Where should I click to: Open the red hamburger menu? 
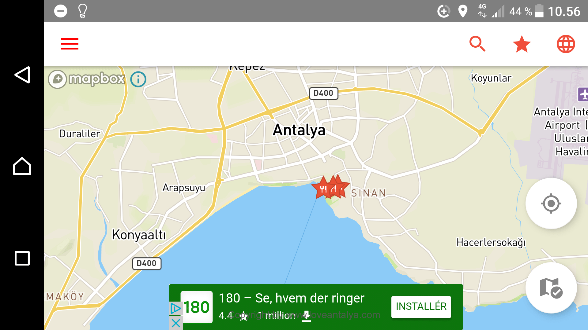tap(70, 44)
